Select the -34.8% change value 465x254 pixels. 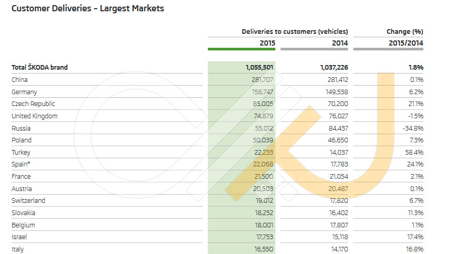pyautogui.click(x=413, y=129)
